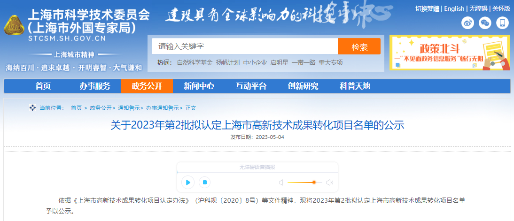Stop the voice broadcast playback
The image size is (514, 221).
pos(204,182)
